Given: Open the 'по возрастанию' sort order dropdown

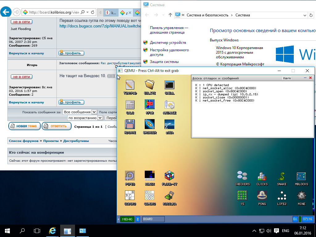Looking at the screenshot, I should point(100,118).
